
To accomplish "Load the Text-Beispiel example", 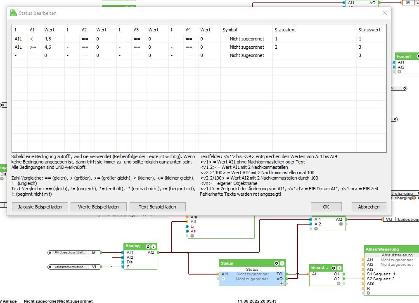I will [157, 207].
